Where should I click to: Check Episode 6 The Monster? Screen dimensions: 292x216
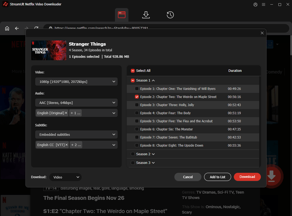[x=137, y=129]
